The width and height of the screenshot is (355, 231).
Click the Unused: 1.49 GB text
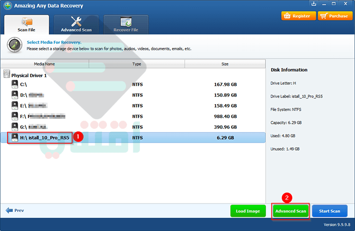(x=285, y=149)
